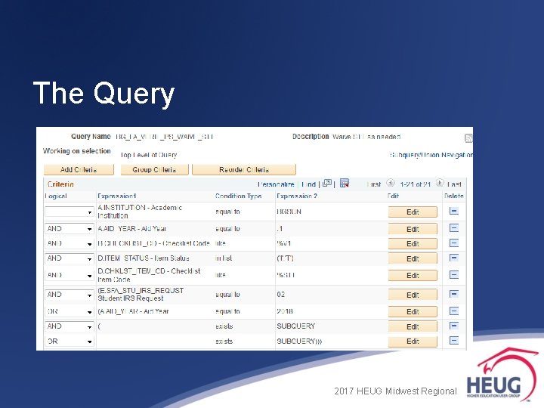Delete the Aid Year 2018 row
The width and height of the screenshot is (544, 408).
point(454,311)
